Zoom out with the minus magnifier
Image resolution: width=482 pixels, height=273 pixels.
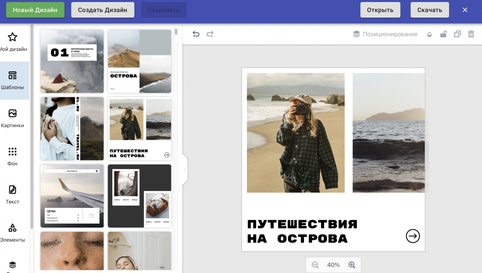point(315,265)
